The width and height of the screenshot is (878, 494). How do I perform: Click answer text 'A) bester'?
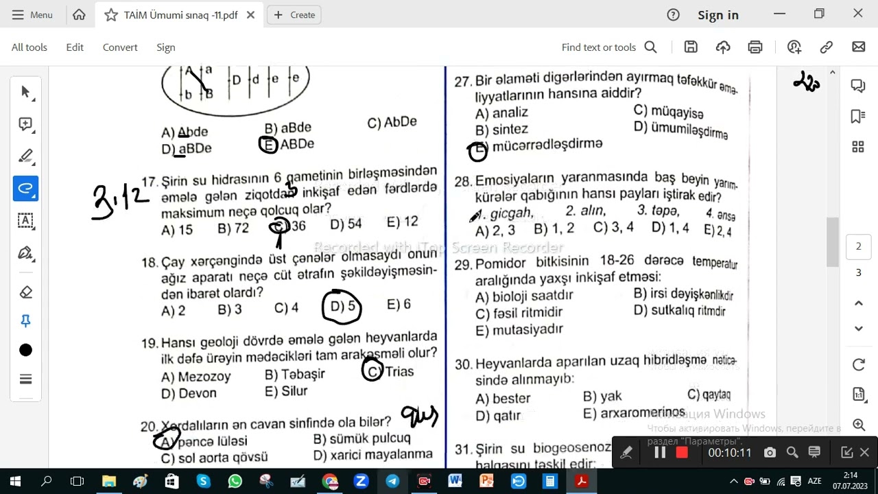[x=503, y=399]
